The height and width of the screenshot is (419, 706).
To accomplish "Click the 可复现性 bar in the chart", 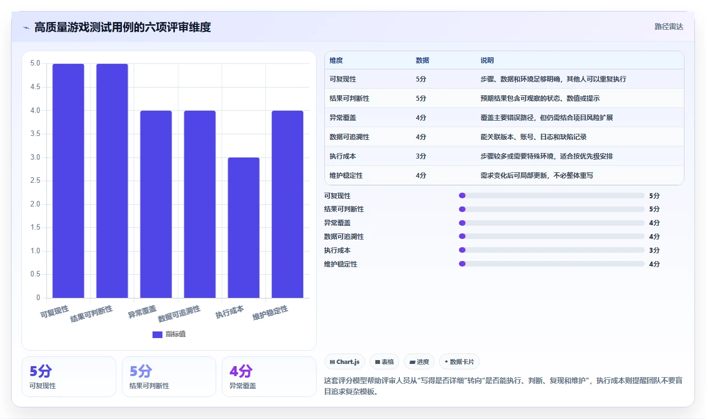I will [68, 181].
